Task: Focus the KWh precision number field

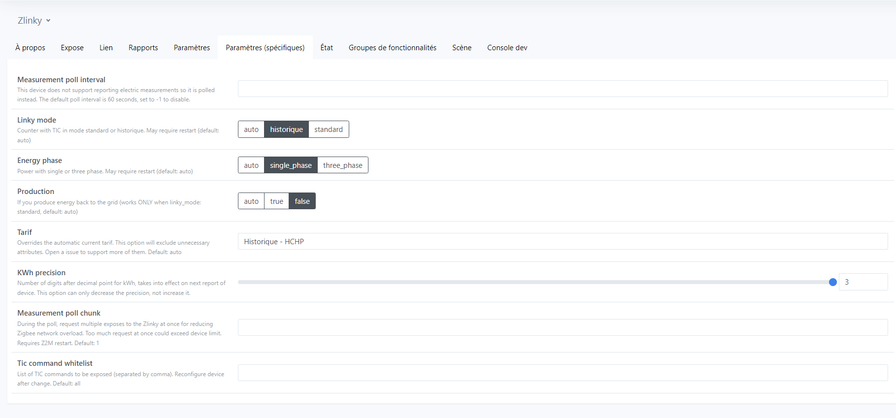Action: (x=863, y=282)
